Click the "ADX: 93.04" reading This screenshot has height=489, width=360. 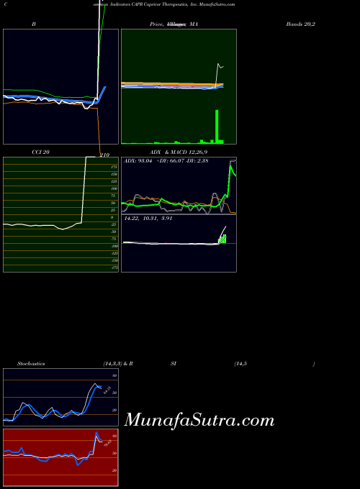pyautogui.click(x=138, y=161)
